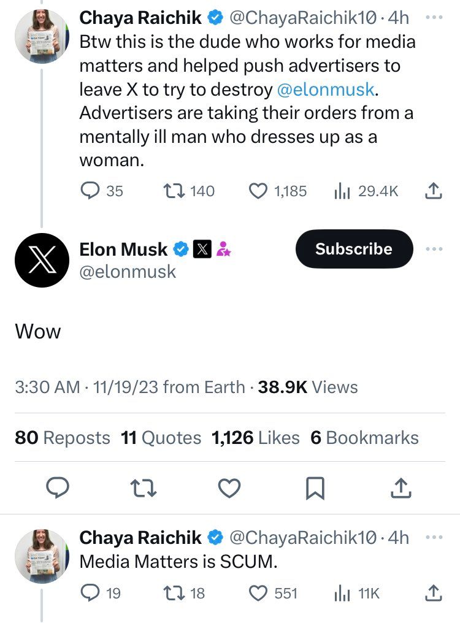Reply to Elon Musk's Wow post

click(x=57, y=488)
